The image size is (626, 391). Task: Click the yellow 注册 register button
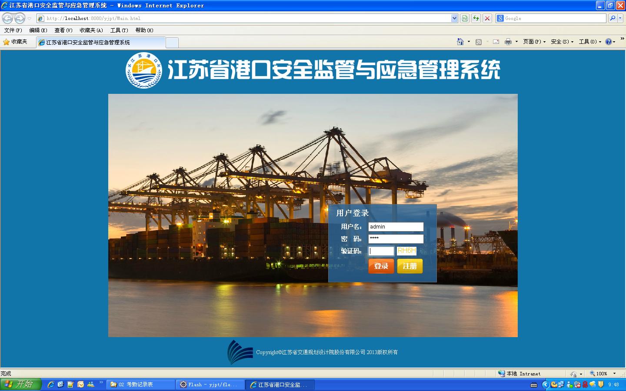pos(410,266)
